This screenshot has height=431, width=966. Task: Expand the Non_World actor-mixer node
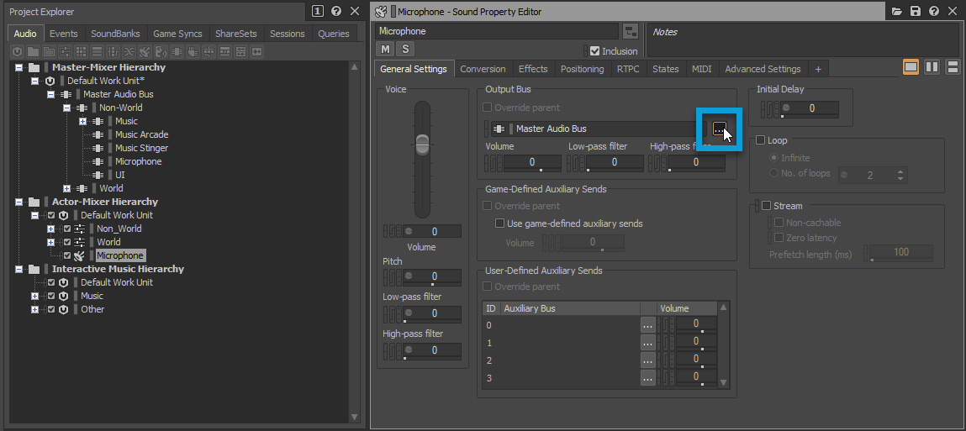coord(50,229)
